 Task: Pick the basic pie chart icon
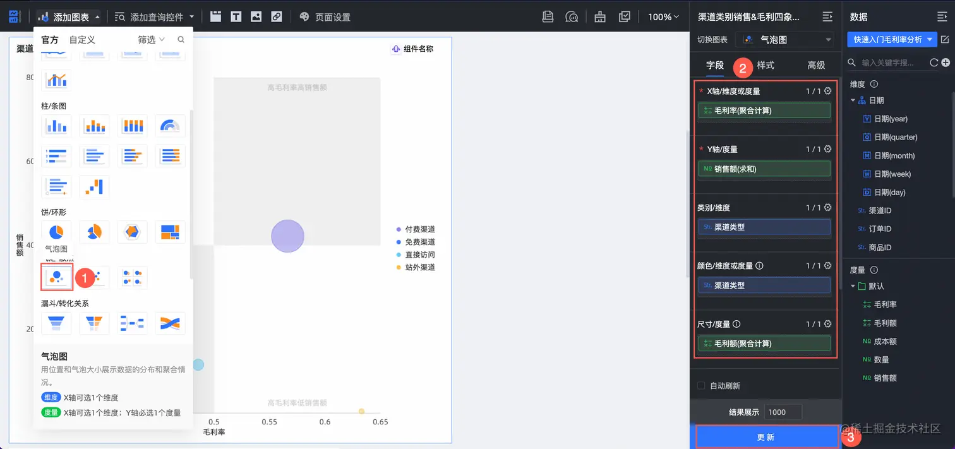tap(56, 232)
